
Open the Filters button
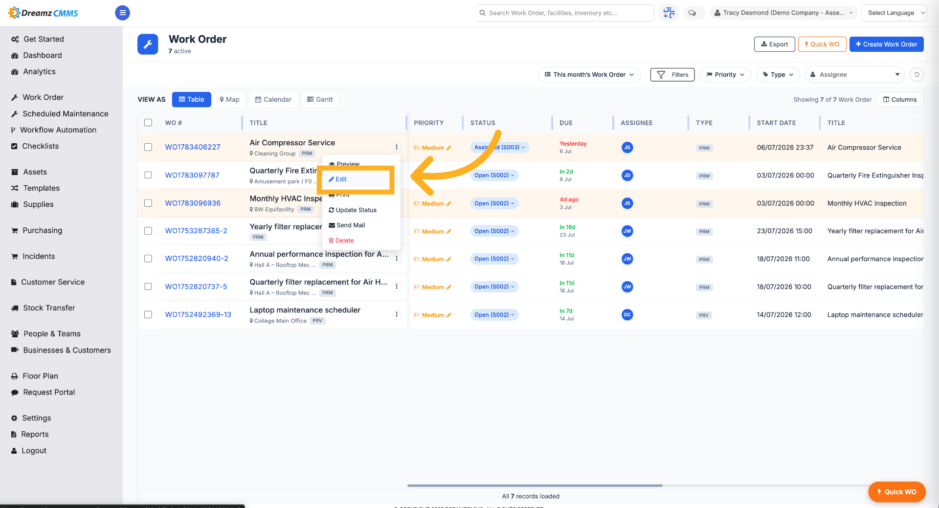click(672, 74)
